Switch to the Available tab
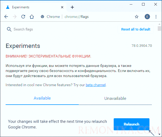Viewport: 162px width, 137px height. [42, 98]
